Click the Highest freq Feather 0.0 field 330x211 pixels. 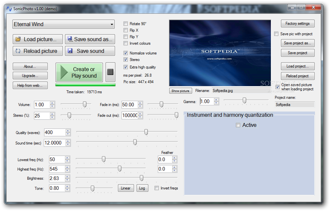(165, 169)
